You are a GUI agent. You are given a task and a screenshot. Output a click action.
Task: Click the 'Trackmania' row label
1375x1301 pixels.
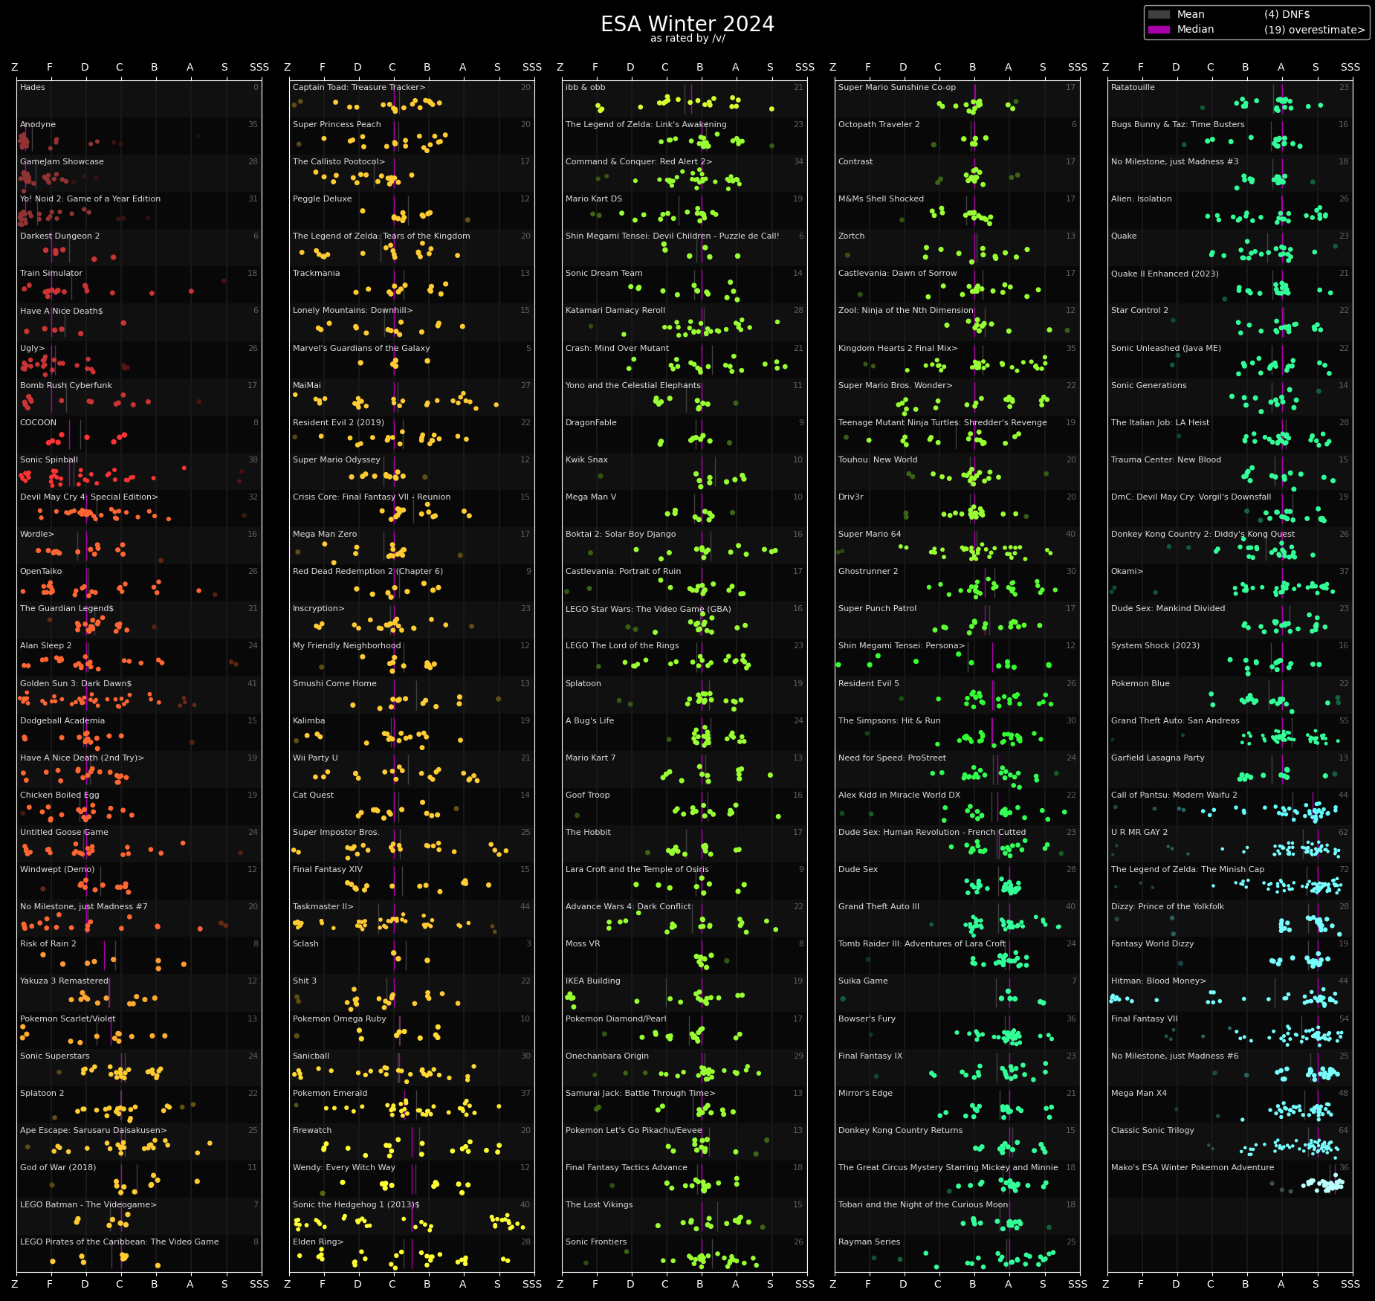316,274
